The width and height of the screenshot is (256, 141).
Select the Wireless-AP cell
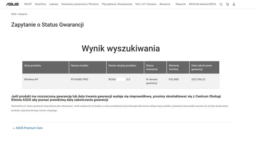click(x=46, y=81)
